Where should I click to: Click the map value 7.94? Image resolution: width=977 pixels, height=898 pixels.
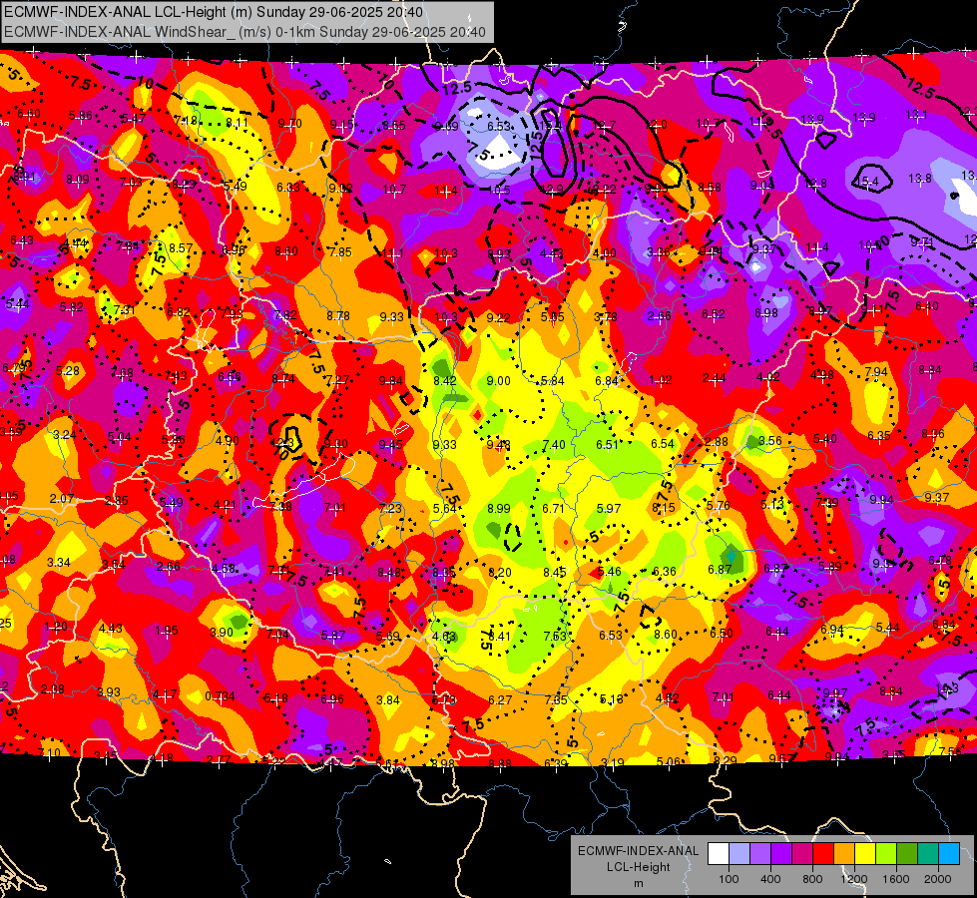(x=876, y=372)
